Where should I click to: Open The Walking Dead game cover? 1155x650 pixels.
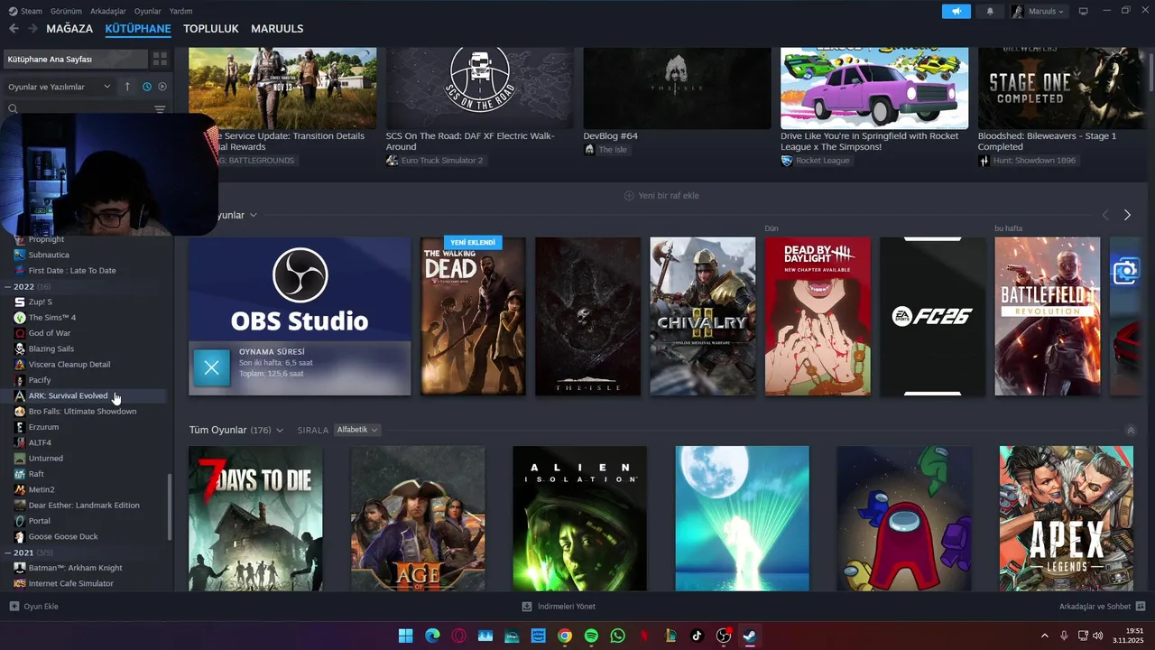473,316
